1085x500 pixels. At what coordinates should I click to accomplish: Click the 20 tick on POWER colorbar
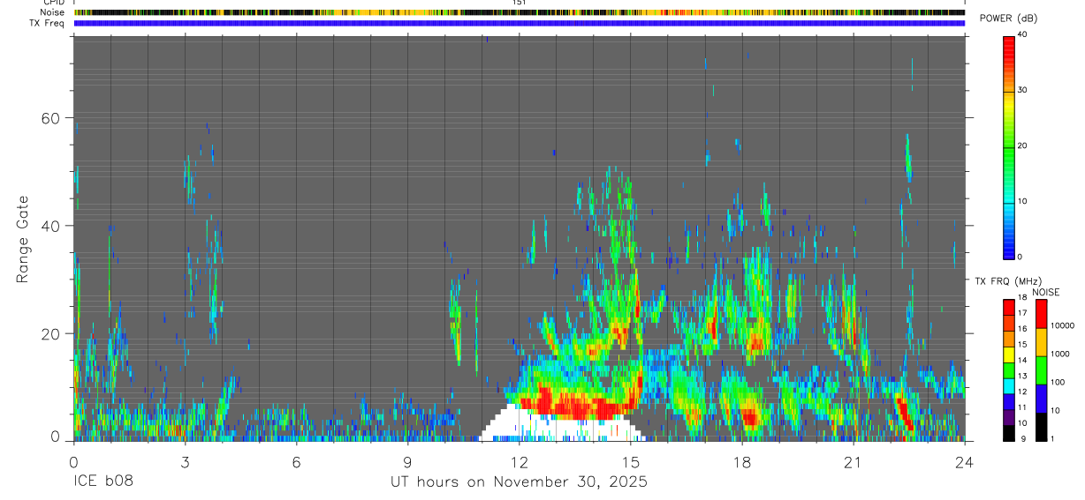1021,146
